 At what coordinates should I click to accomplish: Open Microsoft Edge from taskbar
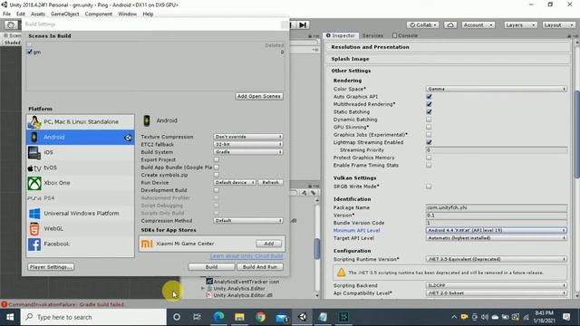219,317
